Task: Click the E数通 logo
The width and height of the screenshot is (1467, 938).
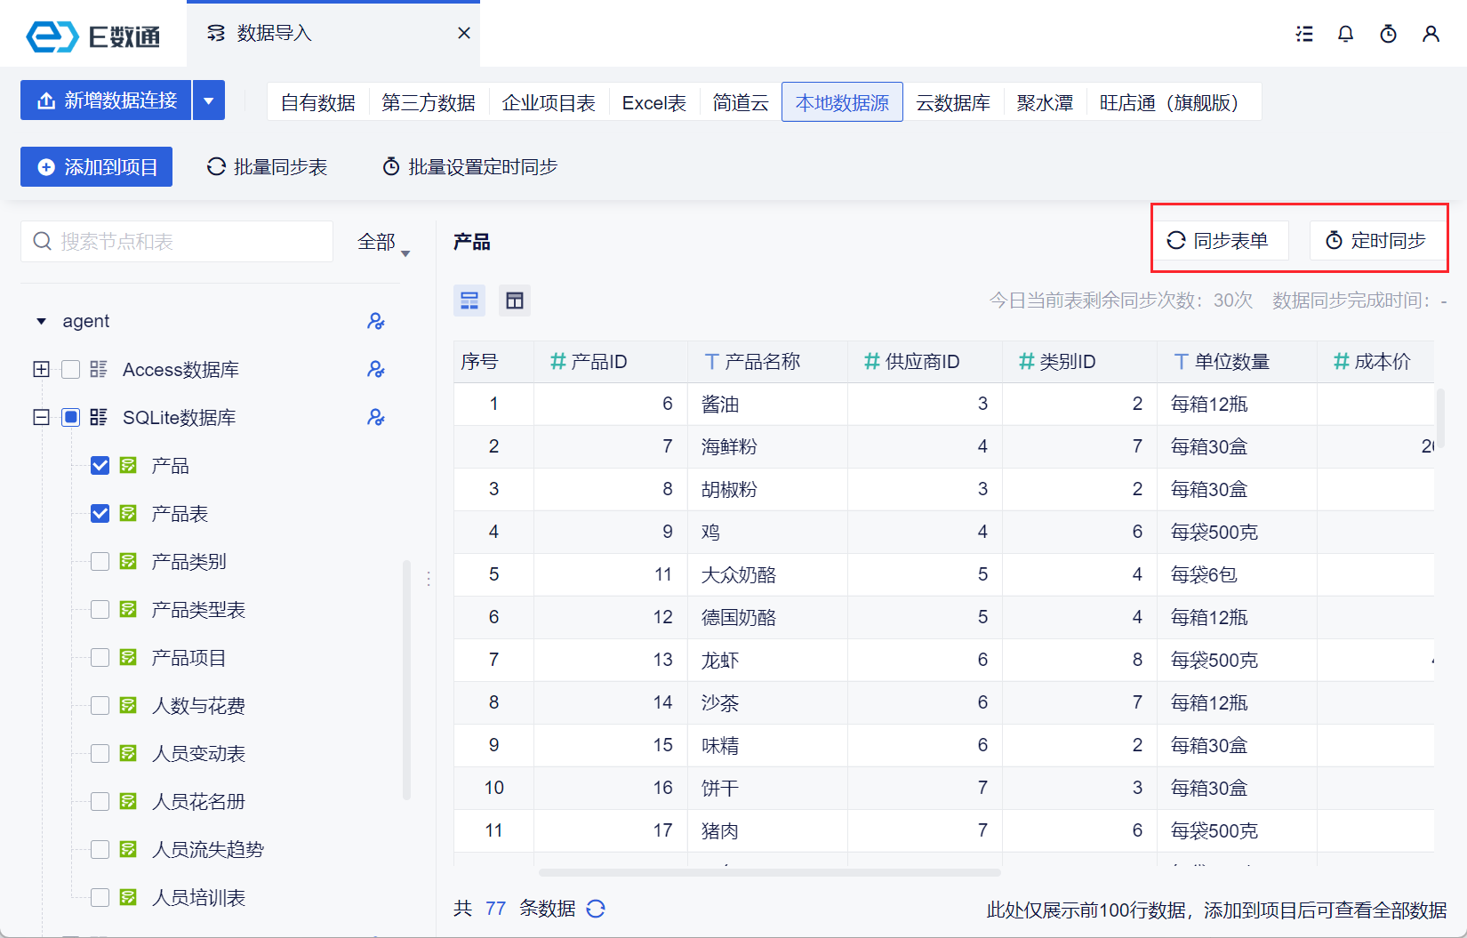Action: point(93,36)
